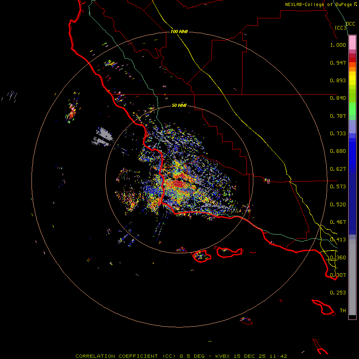Click the 0.253 scale value
Screen dimensions: 359x359
338,293
